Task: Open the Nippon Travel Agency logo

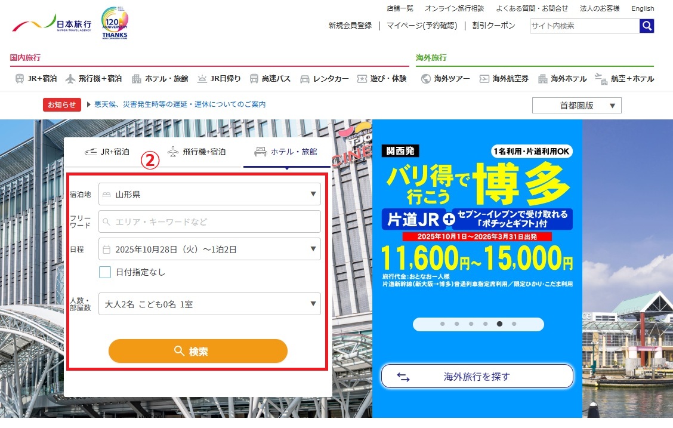Action: click(52, 23)
